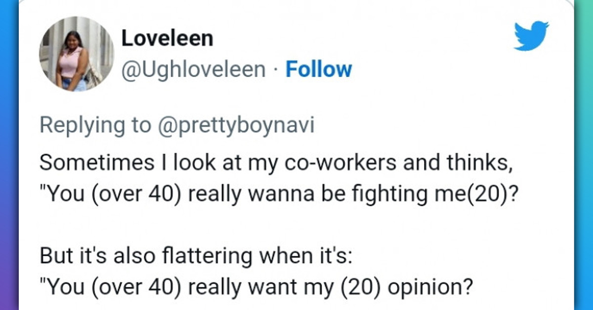The width and height of the screenshot is (593, 310).
Task: Click the @Ughloveleen handle text
Action: 193,69
